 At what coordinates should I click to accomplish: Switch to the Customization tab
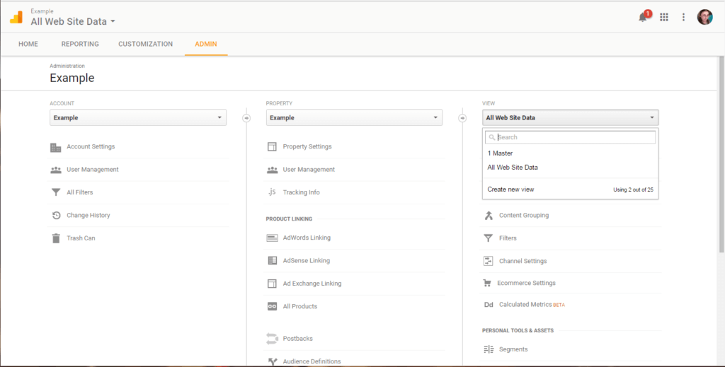tap(146, 44)
